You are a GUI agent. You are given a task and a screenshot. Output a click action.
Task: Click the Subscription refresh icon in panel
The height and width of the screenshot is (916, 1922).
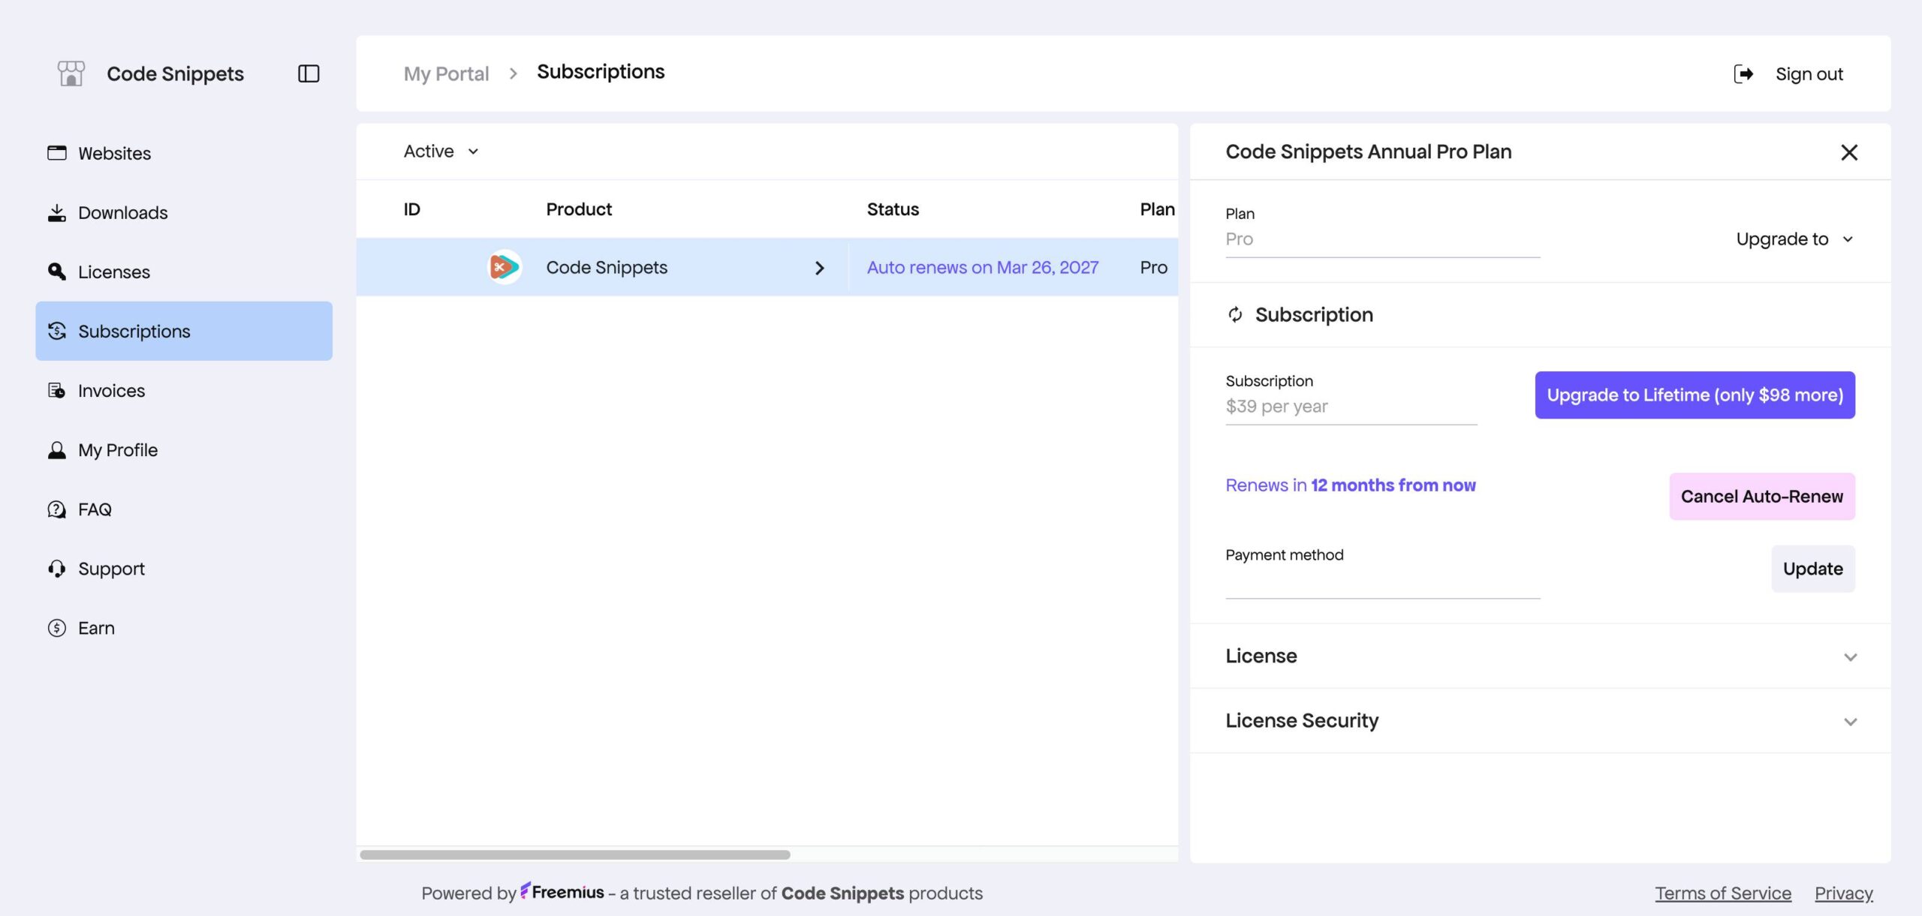(x=1235, y=314)
